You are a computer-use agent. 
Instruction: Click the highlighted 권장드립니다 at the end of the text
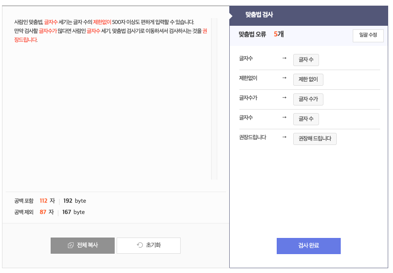coord(26,39)
